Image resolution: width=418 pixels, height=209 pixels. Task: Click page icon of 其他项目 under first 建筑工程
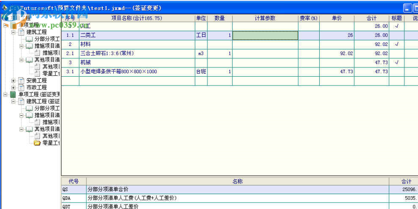coord(37,67)
